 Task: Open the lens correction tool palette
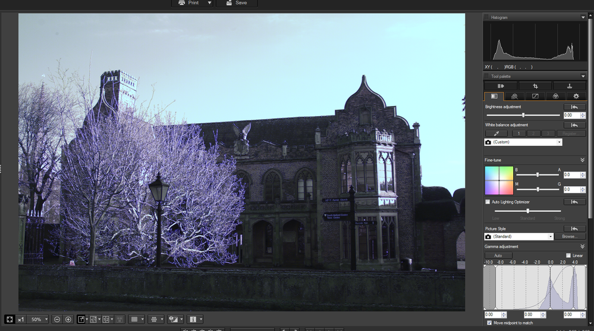coord(501,86)
